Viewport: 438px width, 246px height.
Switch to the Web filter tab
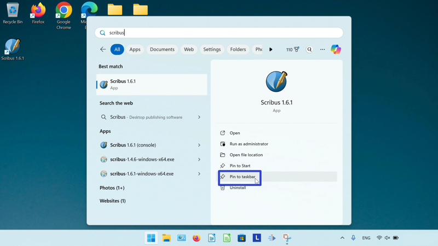pos(189,49)
